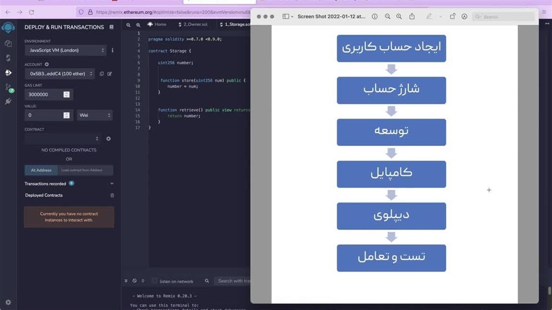Open the Wei unit dropdown
552x310 pixels.
point(95,115)
